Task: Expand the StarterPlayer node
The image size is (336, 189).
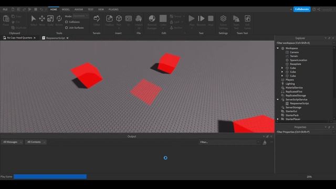Action: [278, 119]
